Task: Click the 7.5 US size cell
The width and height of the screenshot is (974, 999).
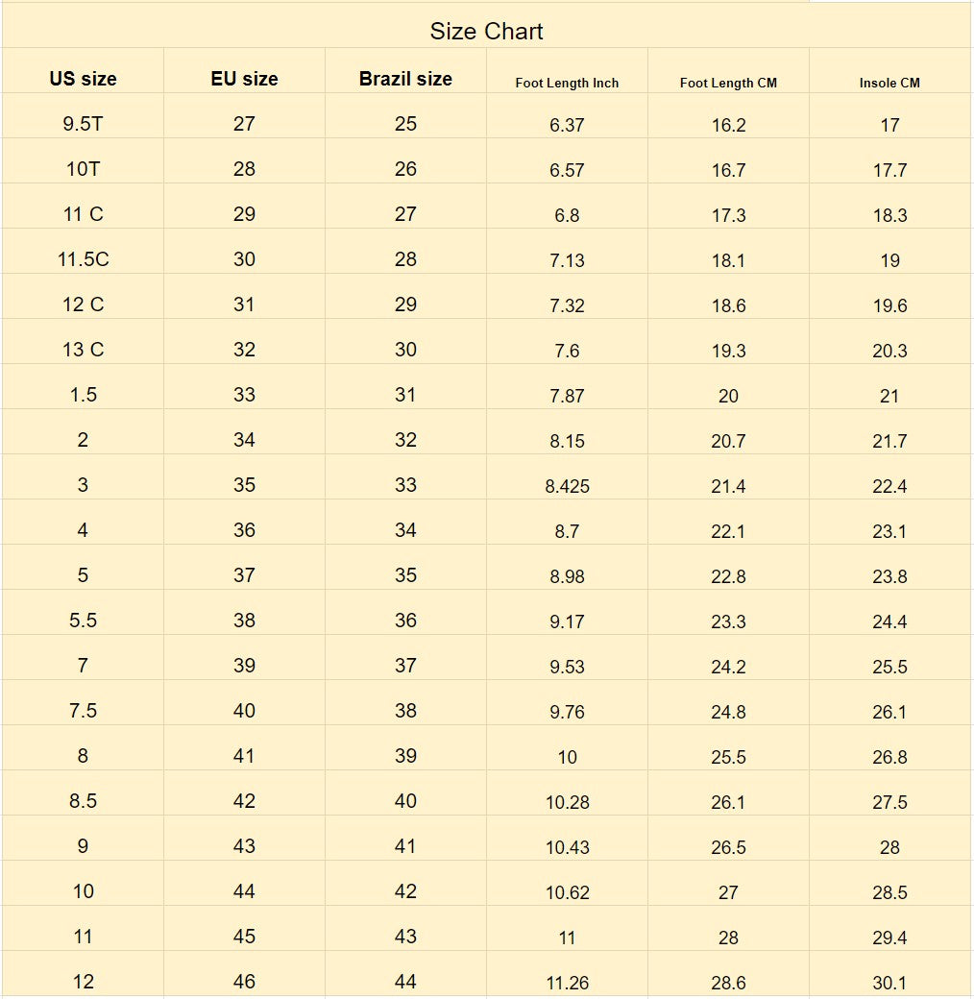Action: click(83, 711)
